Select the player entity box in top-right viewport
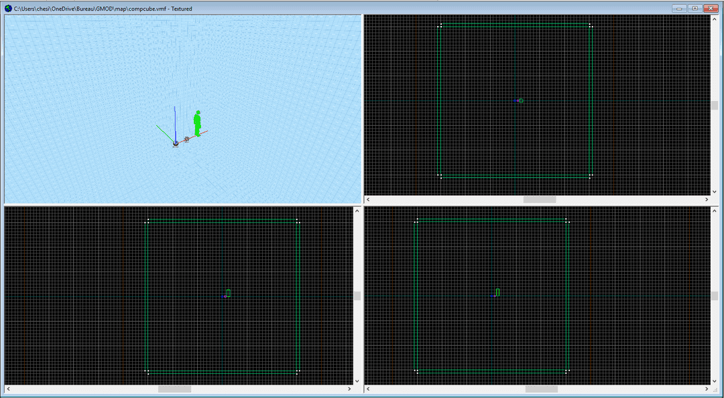The height and width of the screenshot is (398, 724). click(x=521, y=100)
